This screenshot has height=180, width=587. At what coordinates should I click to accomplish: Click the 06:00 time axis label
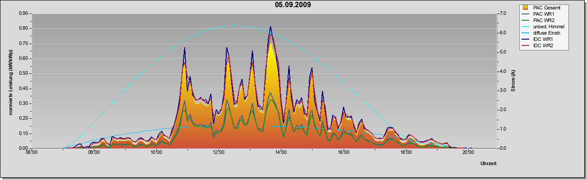pyautogui.click(x=32, y=152)
